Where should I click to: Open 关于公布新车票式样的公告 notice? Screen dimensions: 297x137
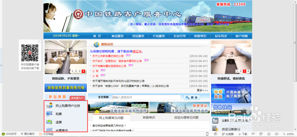[108, 56]
